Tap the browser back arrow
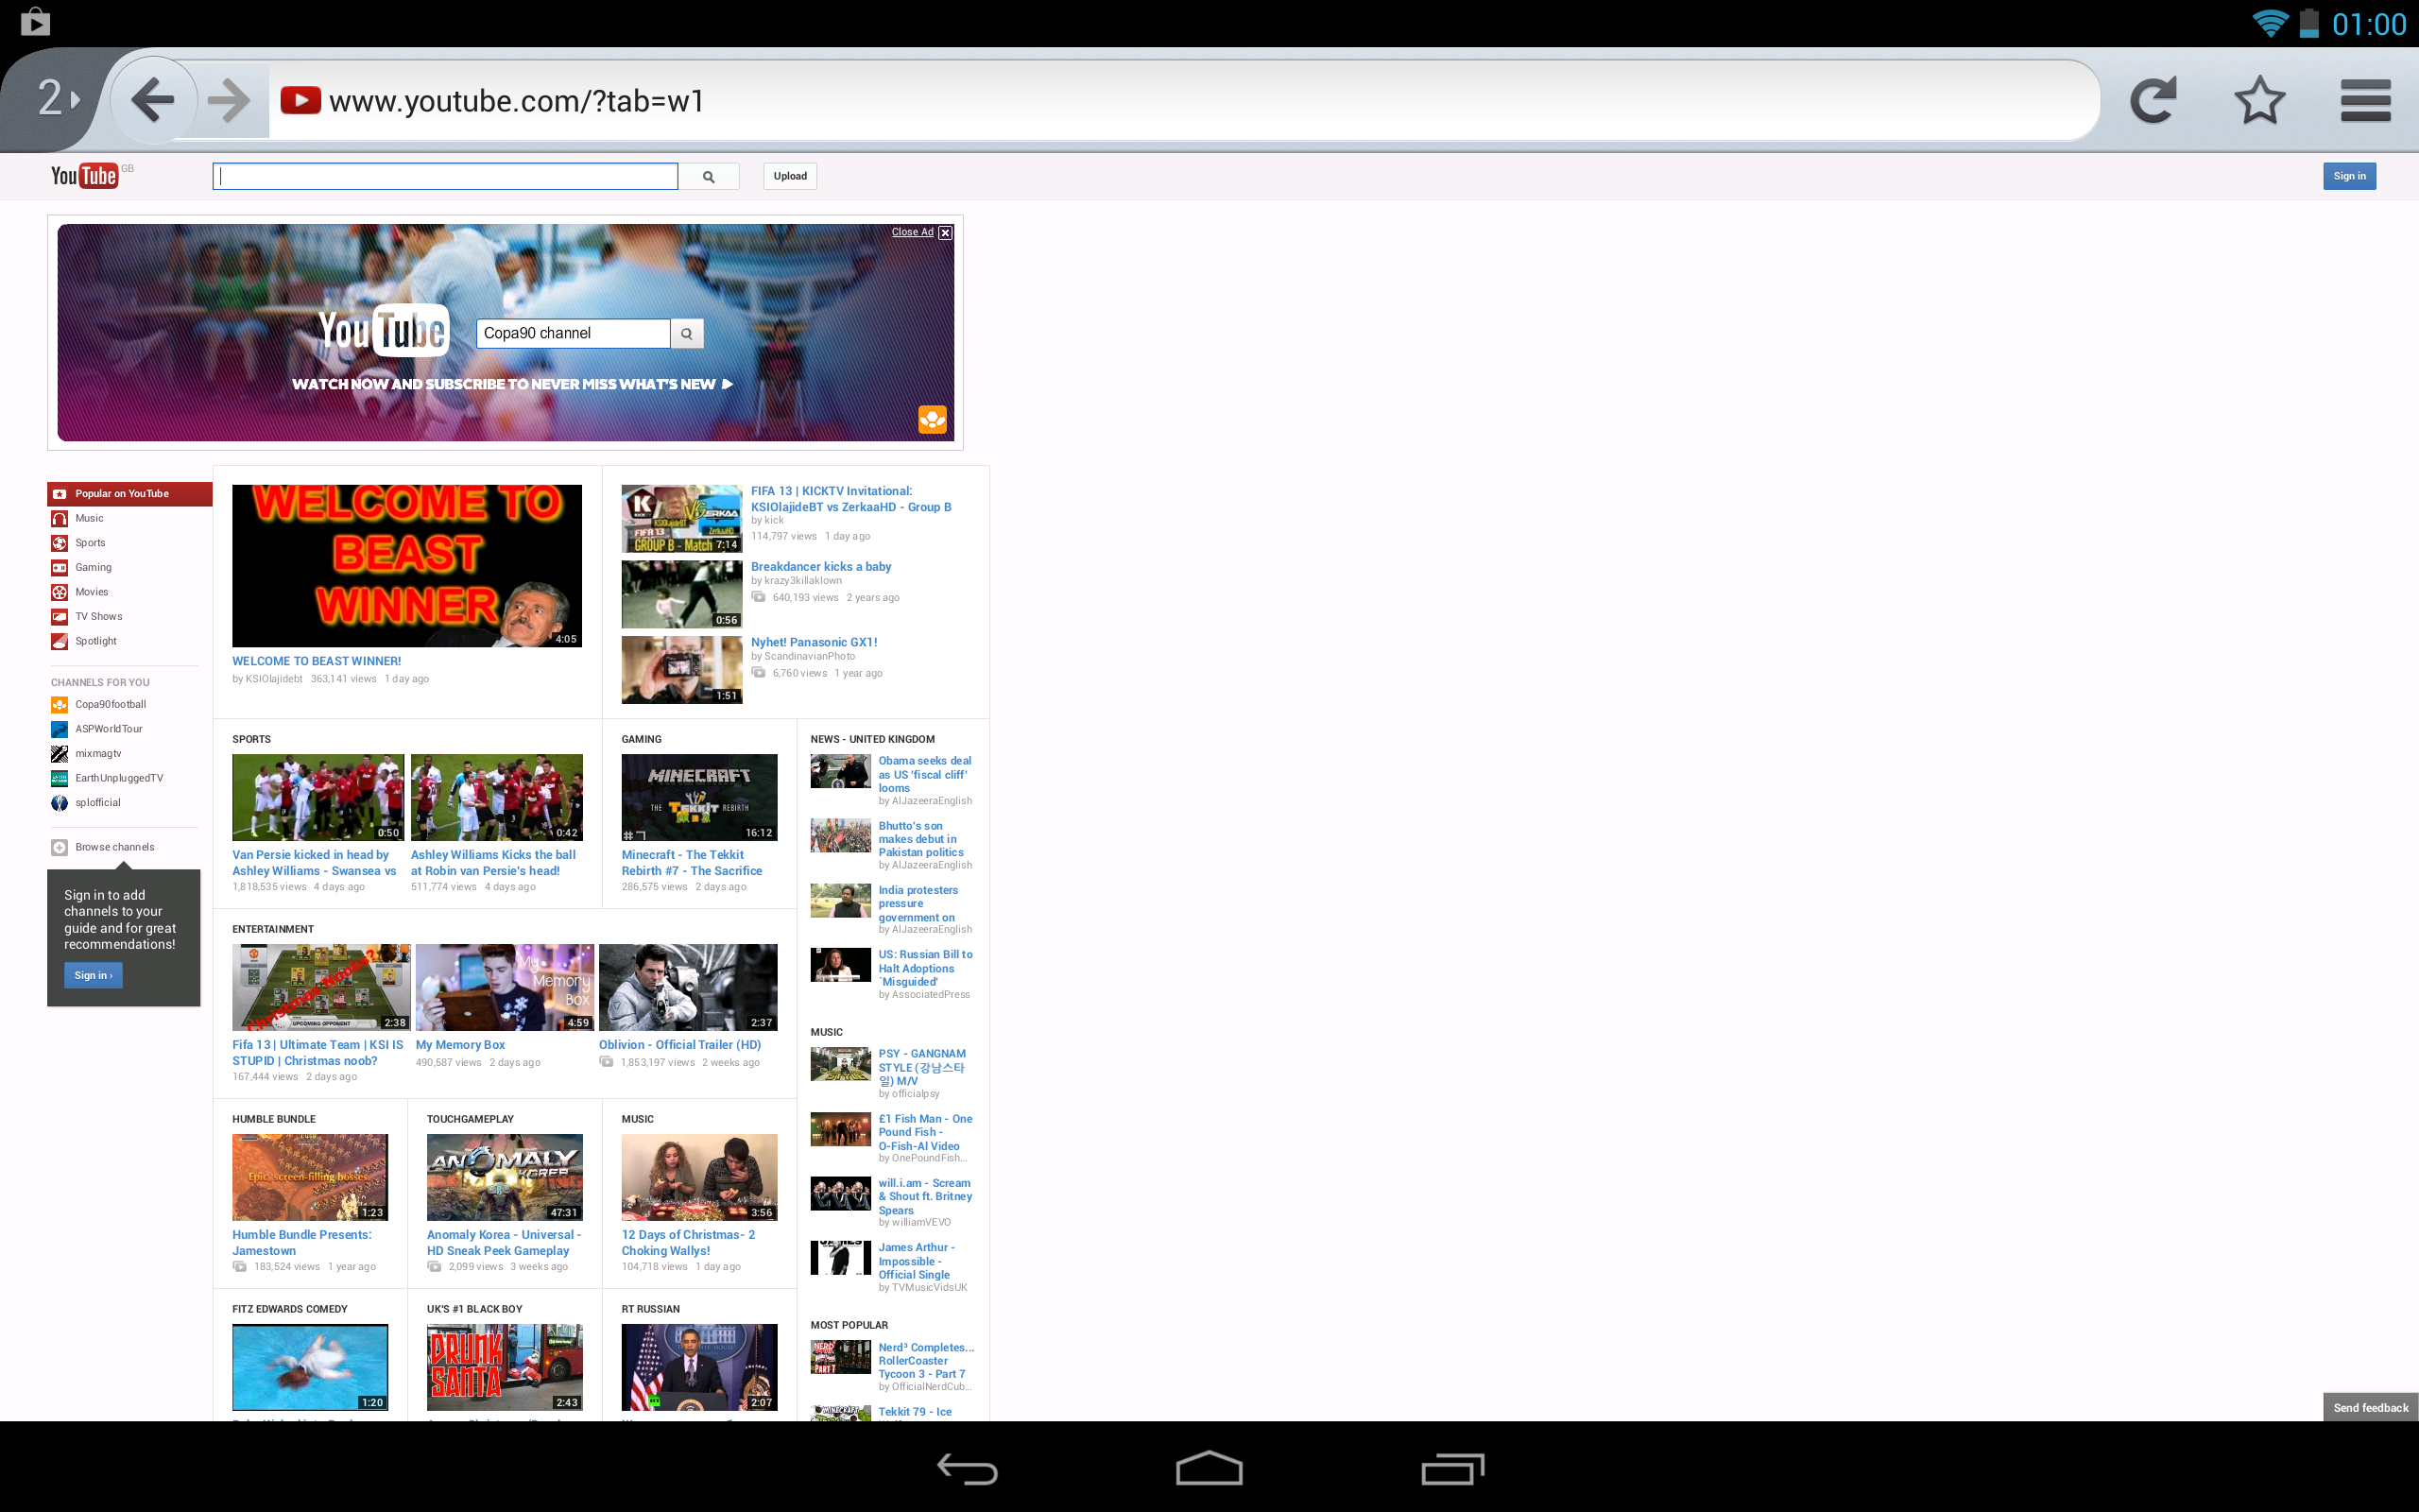2419x1512 pixels. coord(152,100)
